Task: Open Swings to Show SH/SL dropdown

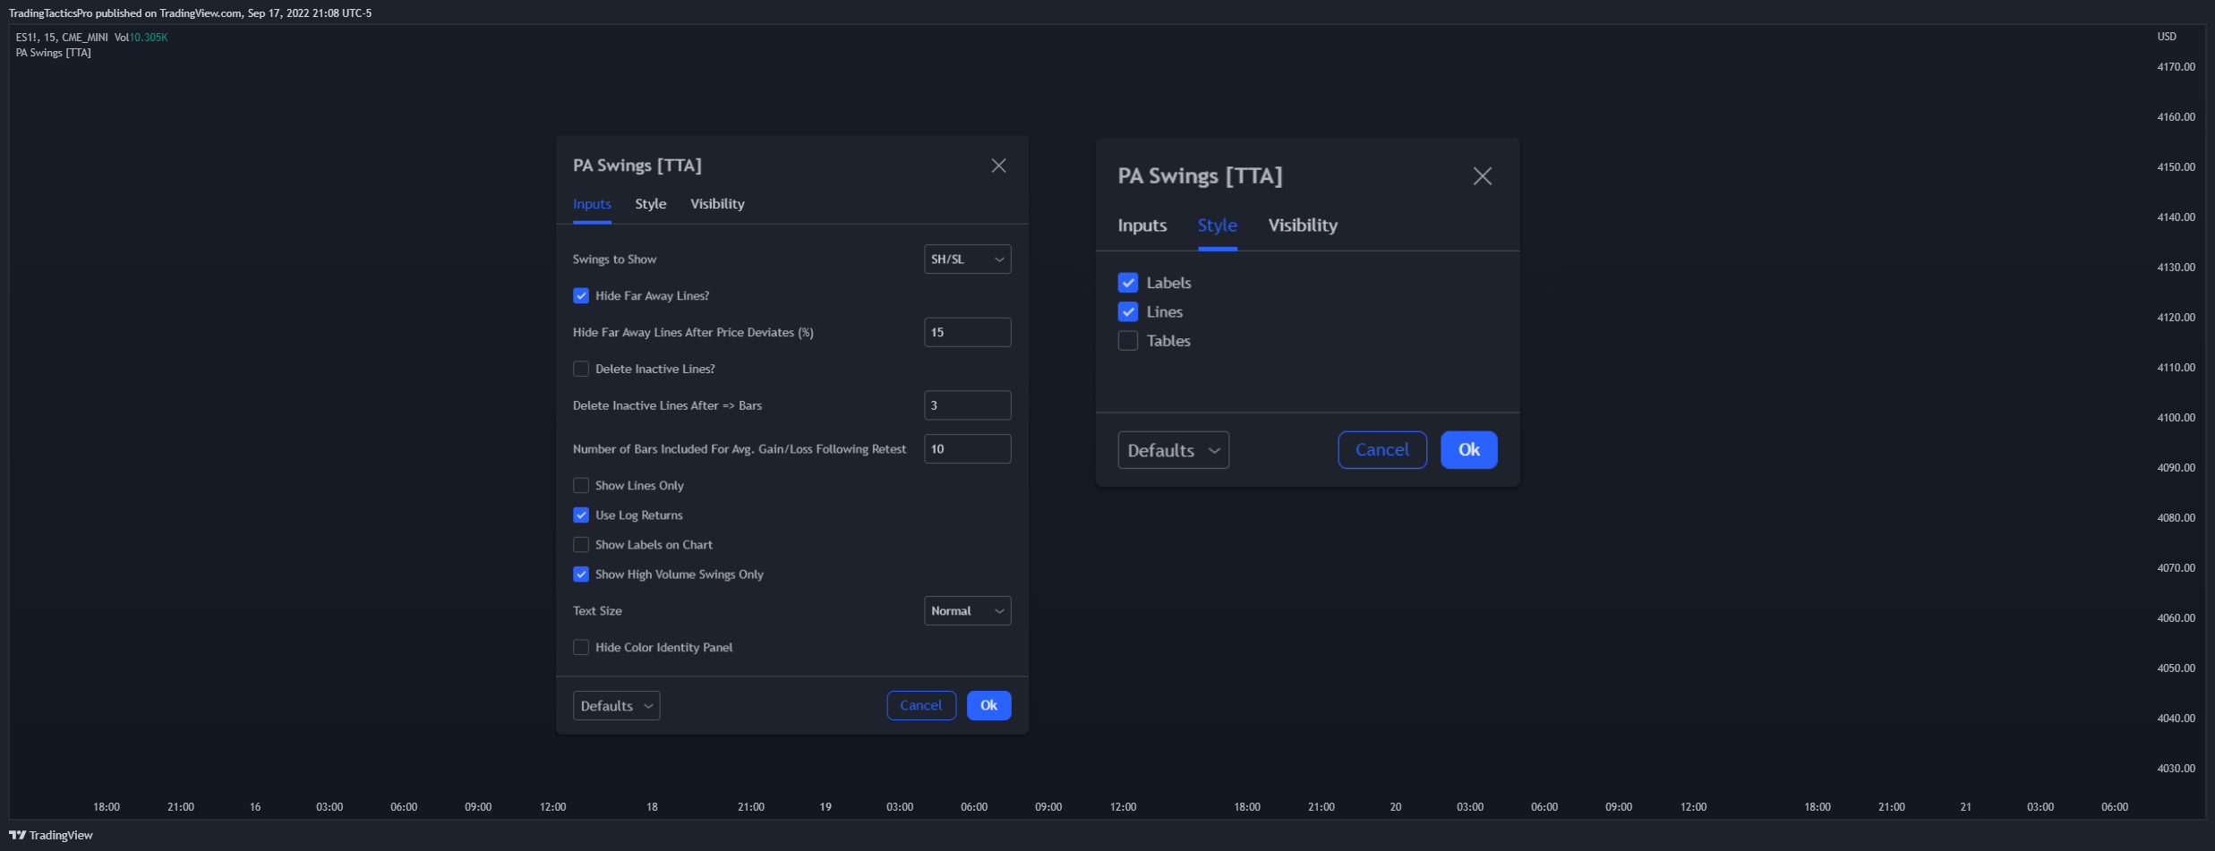Action: click(968, 260)
